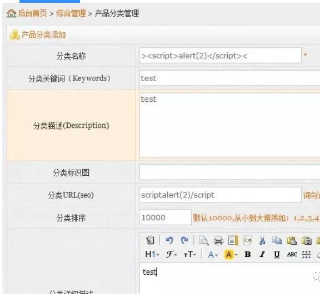This screenshot has height=297, width=320.
Task: Click the 分类排序 label
Action: pyautogui.click(x=71, y=218)
